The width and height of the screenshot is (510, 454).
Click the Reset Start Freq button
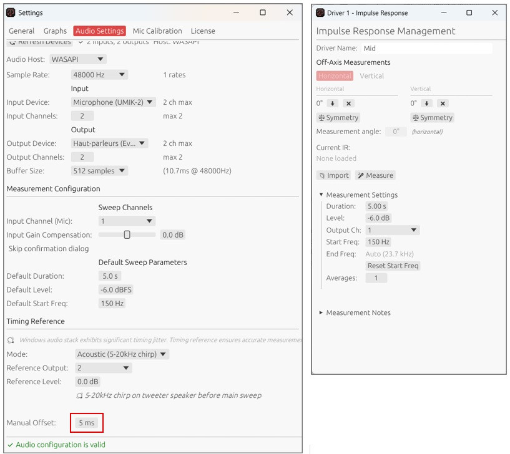[x=393, y=266]
